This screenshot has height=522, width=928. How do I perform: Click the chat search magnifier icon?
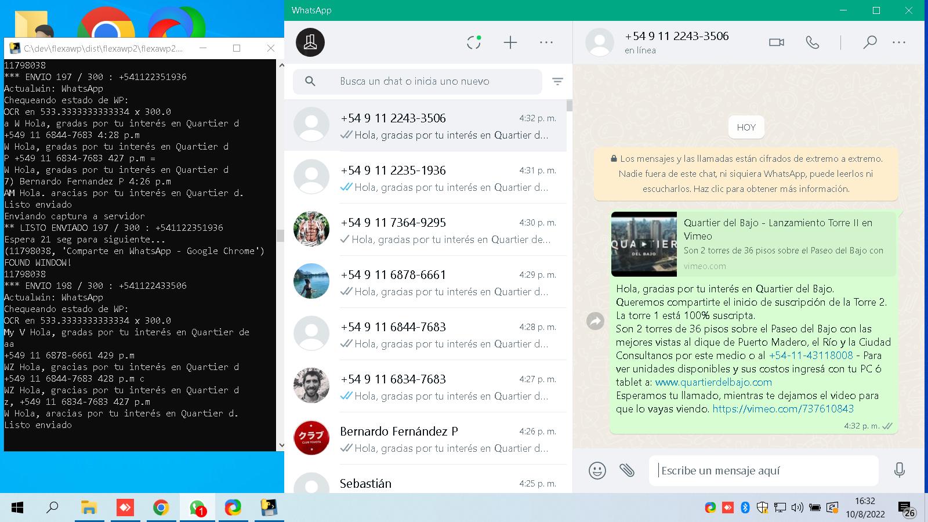(310, 81)
